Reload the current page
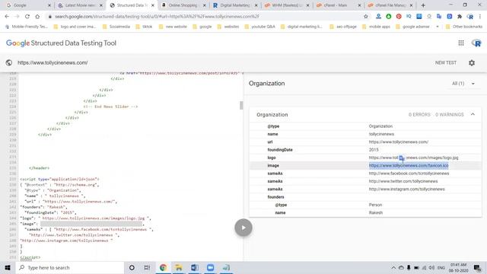Viewport: 487px width, 274px height. coord(27,17)
